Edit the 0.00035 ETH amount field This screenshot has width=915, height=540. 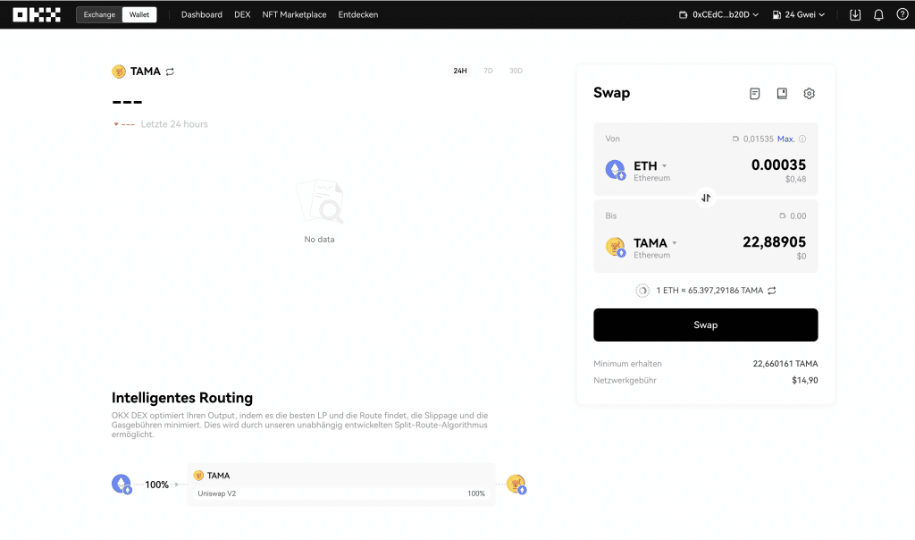coord(778,165)
